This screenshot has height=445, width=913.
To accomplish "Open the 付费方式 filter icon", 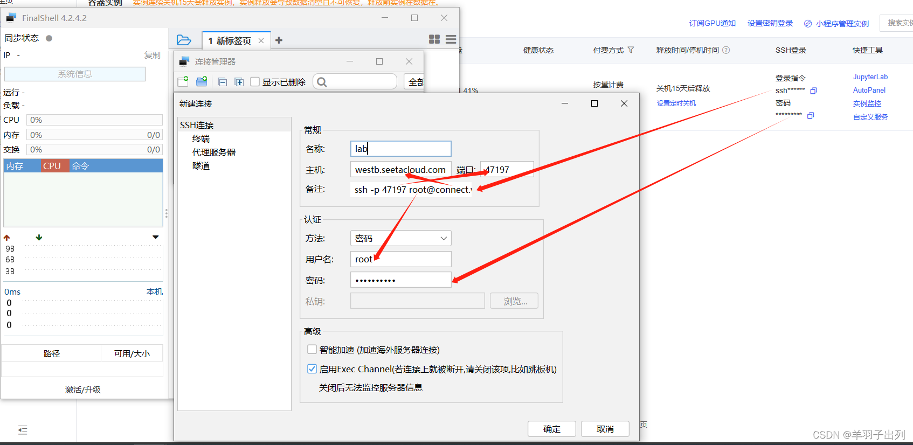I will 631,50.
